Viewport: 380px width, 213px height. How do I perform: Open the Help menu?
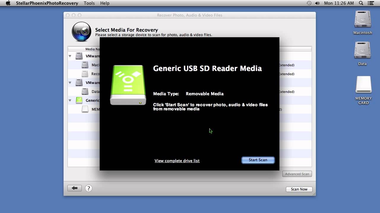coord(105,3)
